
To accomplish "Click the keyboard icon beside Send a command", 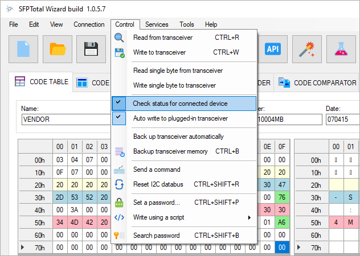I will pos(120,170).
